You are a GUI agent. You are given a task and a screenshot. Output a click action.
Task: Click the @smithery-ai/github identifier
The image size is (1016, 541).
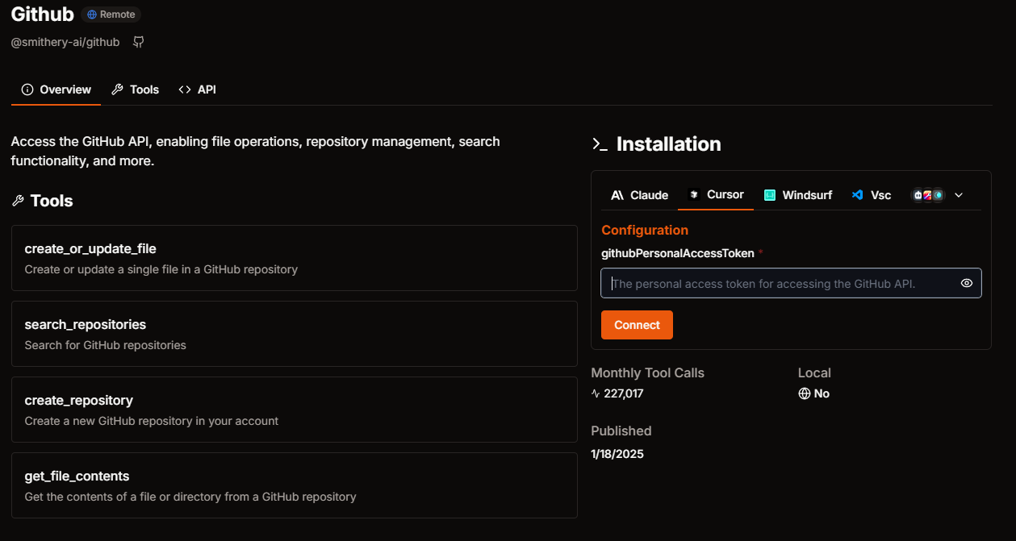point(65,42)
